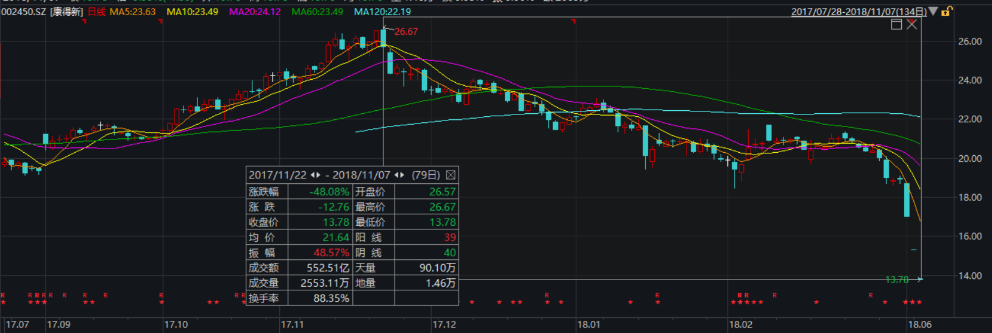Select the MA5:23.63 indicator label
992x333 pixels.
[x=132, y=12]
